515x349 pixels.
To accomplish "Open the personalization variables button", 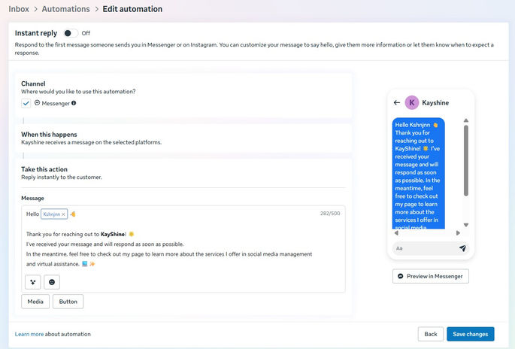I will (32, 282).
